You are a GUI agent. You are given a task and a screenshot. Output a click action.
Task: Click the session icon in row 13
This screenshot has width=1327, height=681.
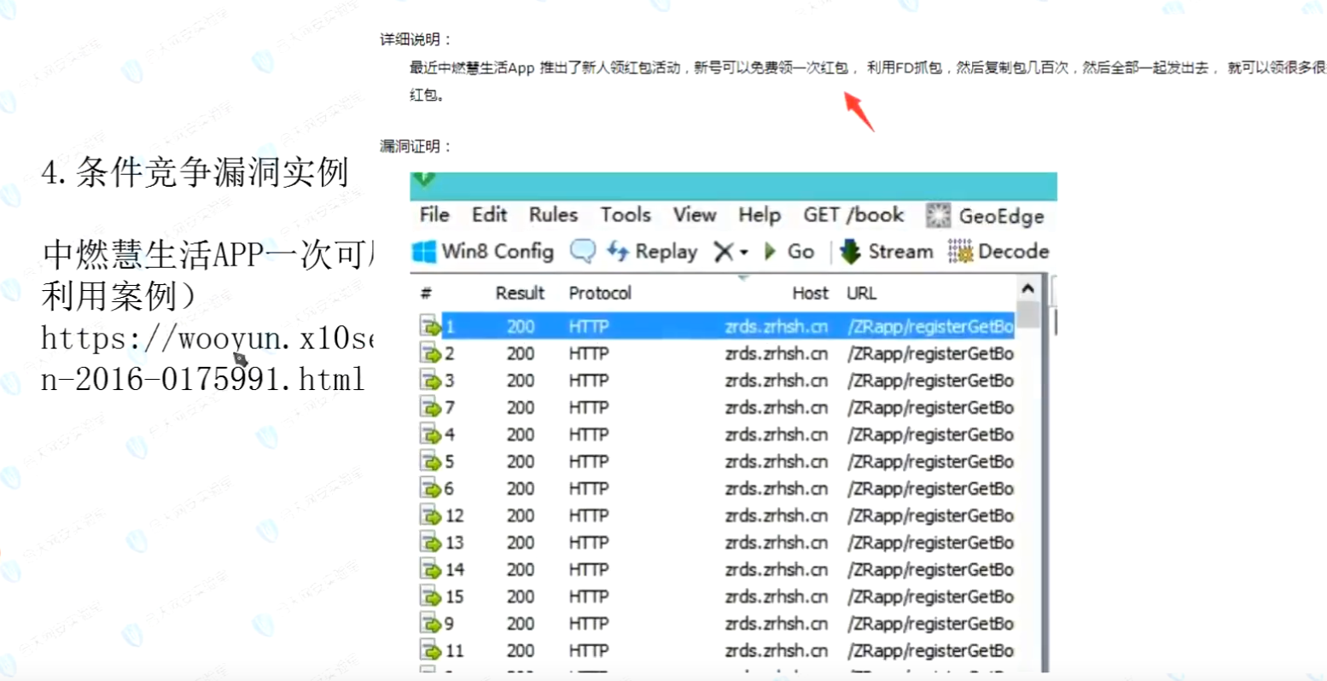(430, 543)
